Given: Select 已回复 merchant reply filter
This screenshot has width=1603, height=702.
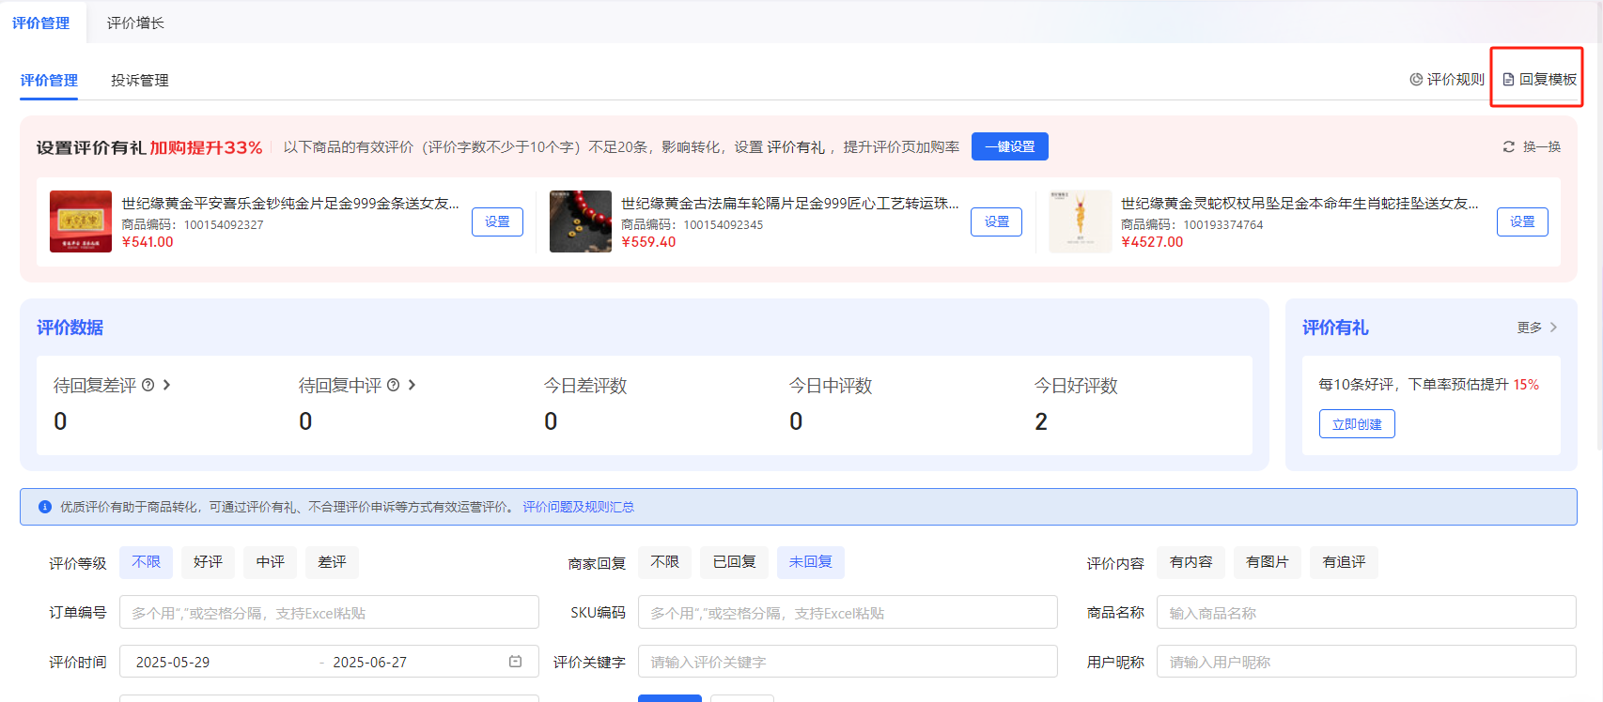Looking at the screenshot, I should (734, 562).
